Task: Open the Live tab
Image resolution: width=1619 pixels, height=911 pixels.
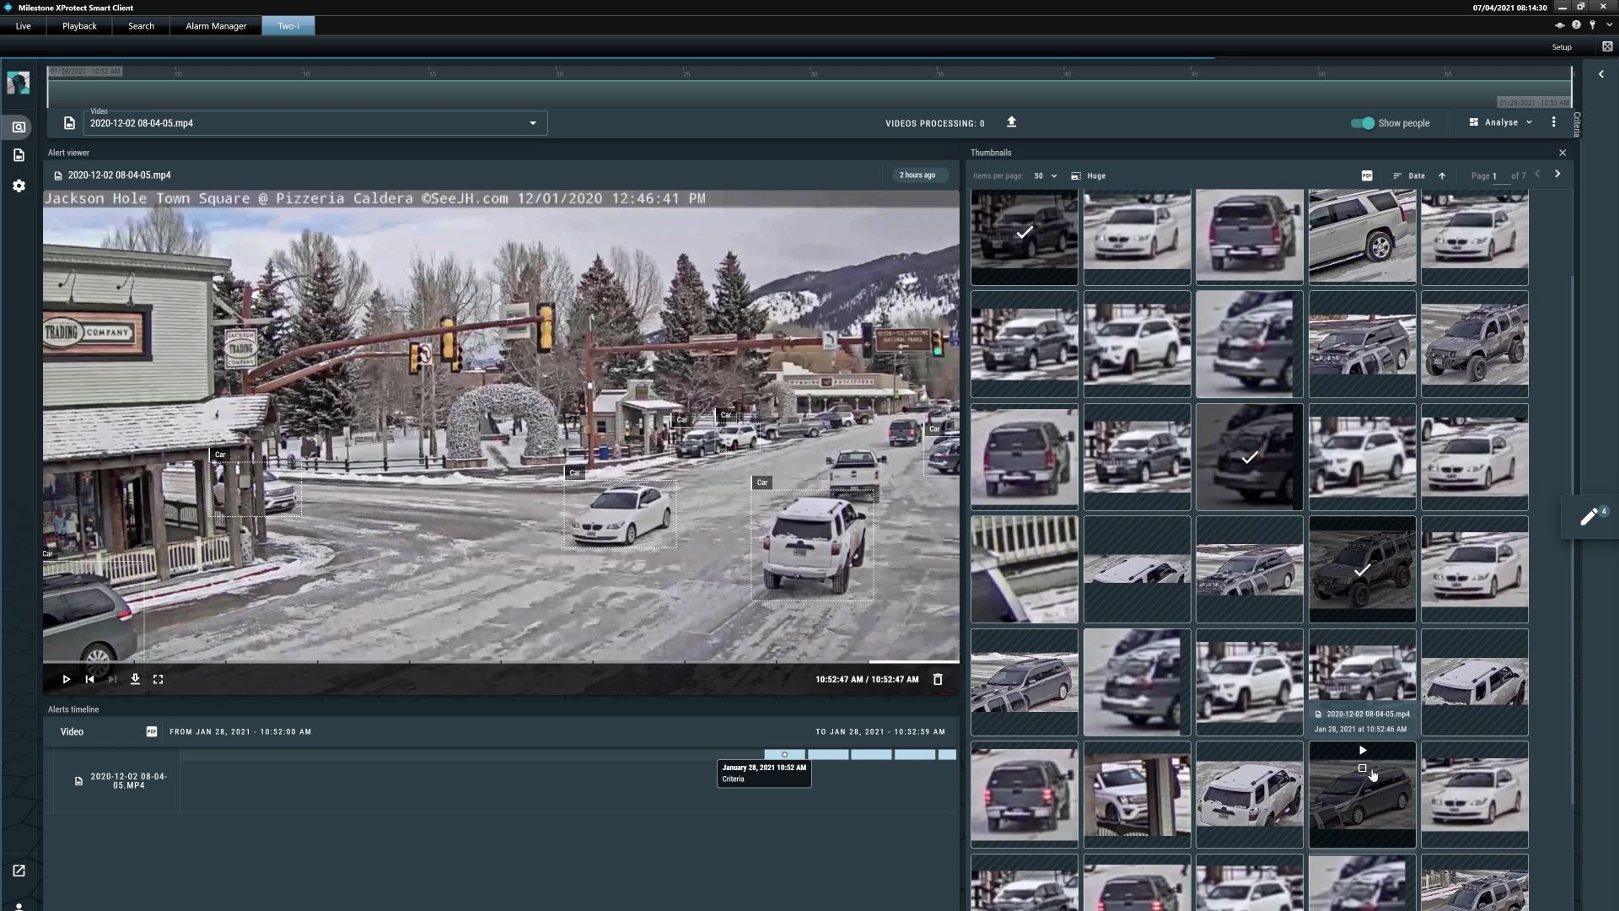Action: click(23, 26)
